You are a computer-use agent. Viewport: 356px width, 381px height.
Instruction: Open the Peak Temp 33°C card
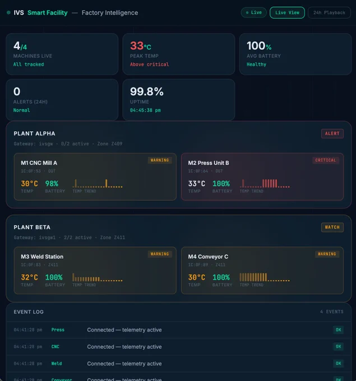(179, 54)
